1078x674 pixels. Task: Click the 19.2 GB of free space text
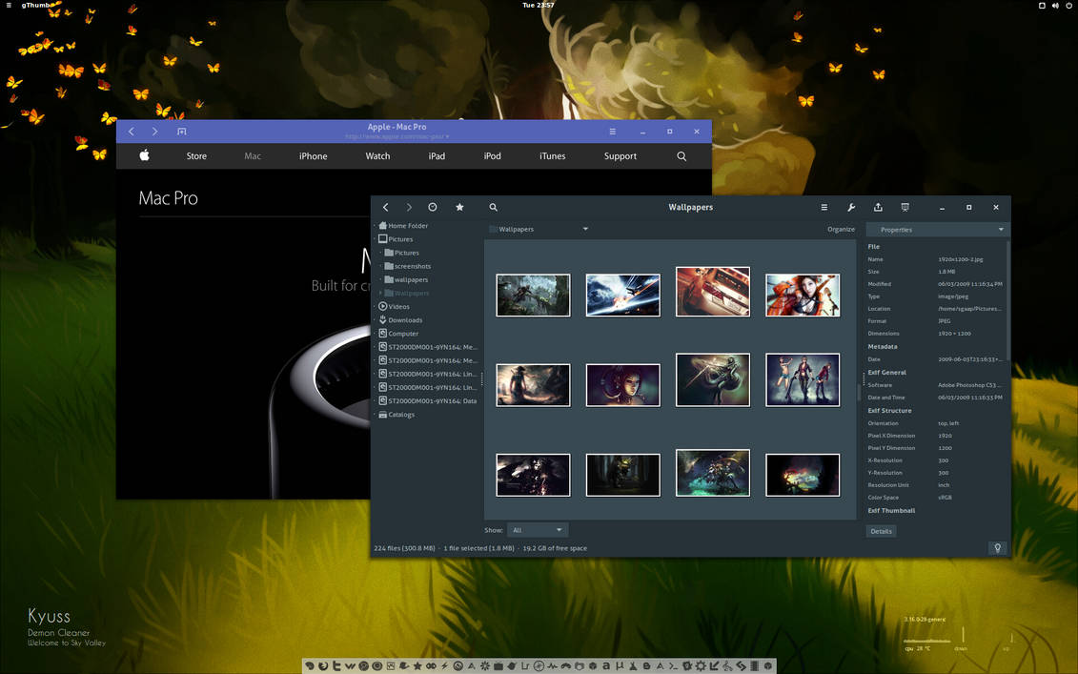click(555, 548)
